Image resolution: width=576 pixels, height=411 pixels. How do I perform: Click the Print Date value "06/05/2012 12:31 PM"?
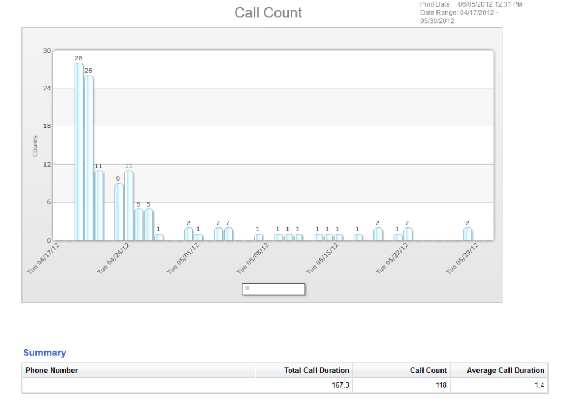click(490, 4)
